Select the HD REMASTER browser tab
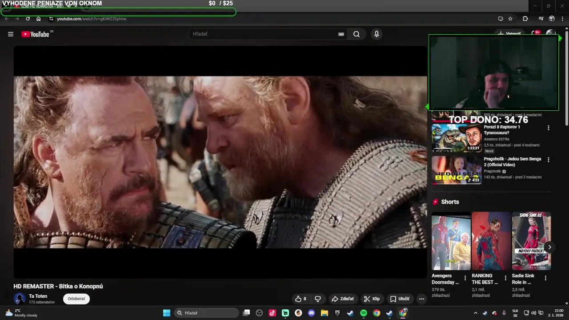569x320 pixels. [47, 6]
